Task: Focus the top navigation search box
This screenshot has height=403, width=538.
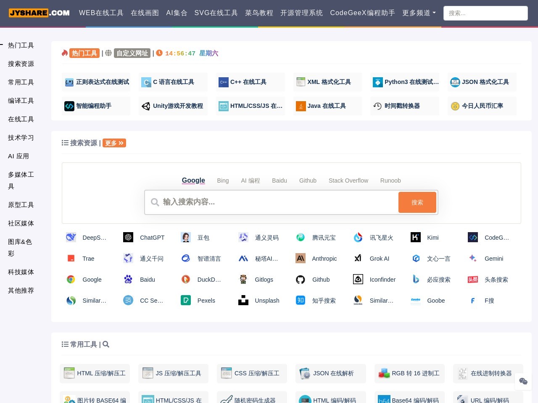Action: point(485,13)
